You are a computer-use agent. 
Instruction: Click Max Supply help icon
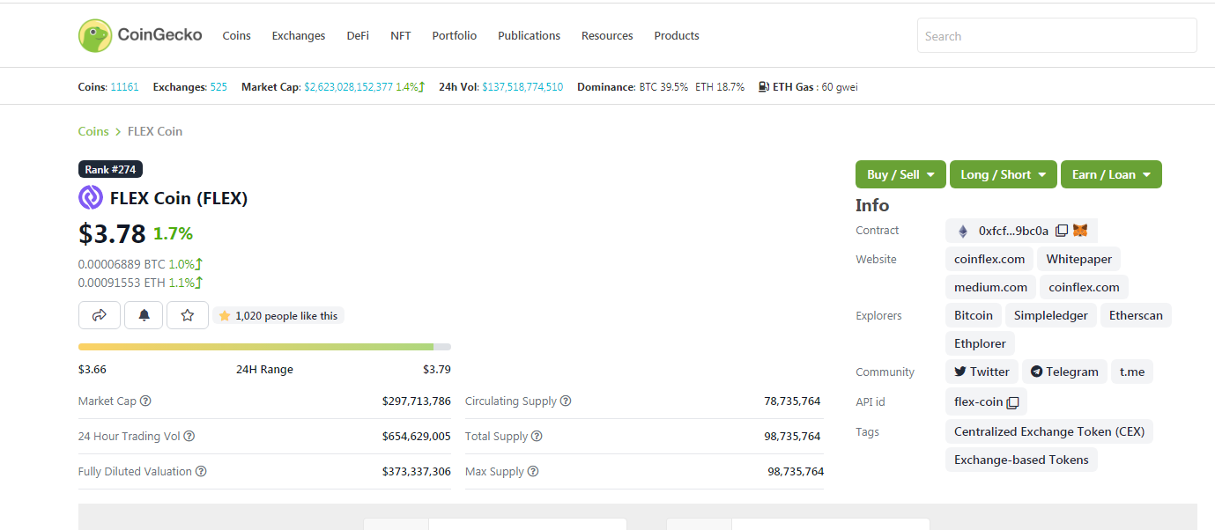click(x=533, y=471)
